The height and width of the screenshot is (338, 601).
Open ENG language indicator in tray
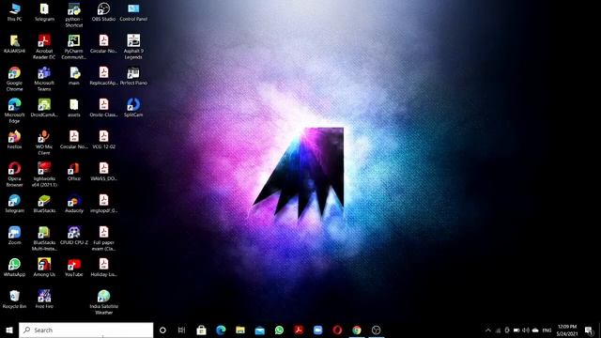click(x=547, y=330)
